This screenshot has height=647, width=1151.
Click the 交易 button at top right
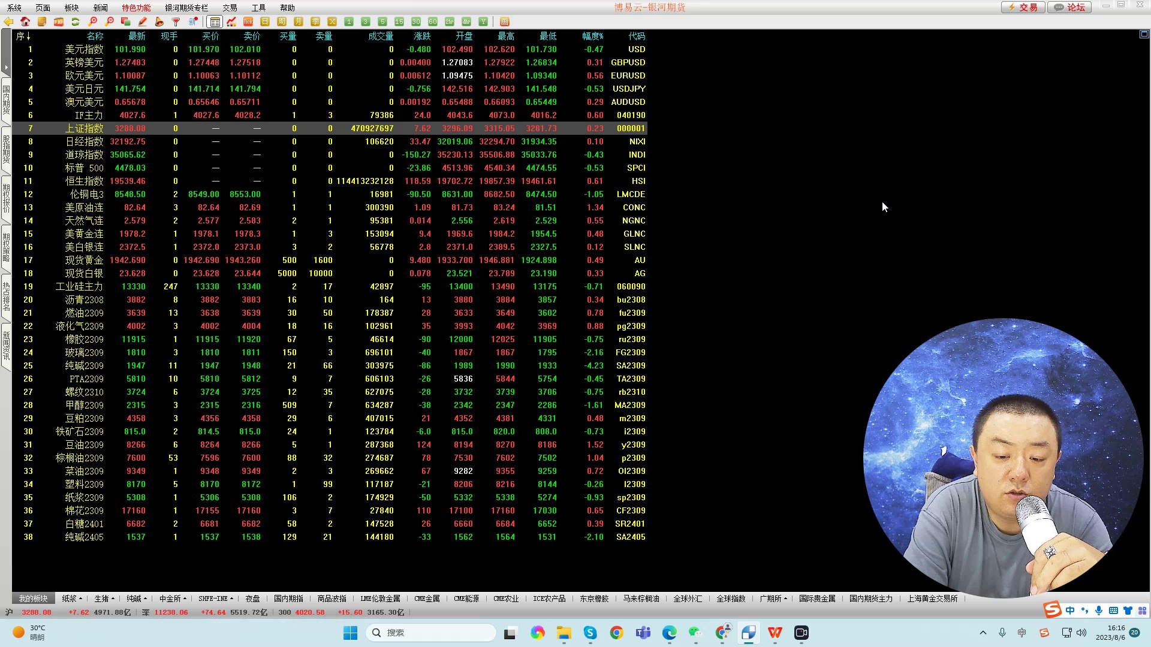click(x=1023, y=7)
